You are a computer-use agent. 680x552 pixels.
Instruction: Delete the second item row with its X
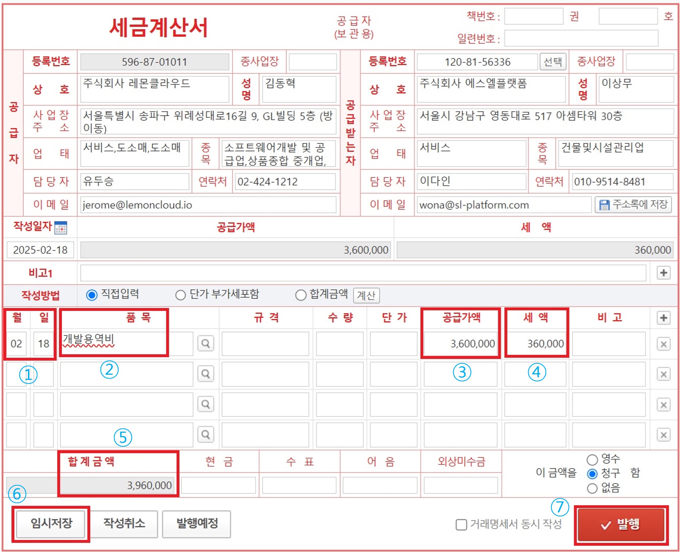coord(663,374)
